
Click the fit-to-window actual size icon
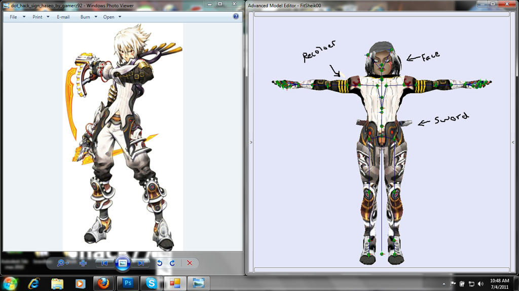click(83, 263)
